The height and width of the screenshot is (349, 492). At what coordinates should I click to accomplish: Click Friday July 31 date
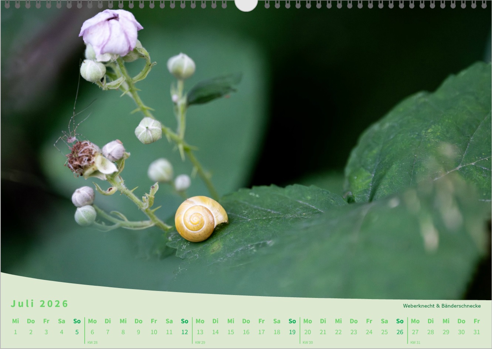click(476, 332)
